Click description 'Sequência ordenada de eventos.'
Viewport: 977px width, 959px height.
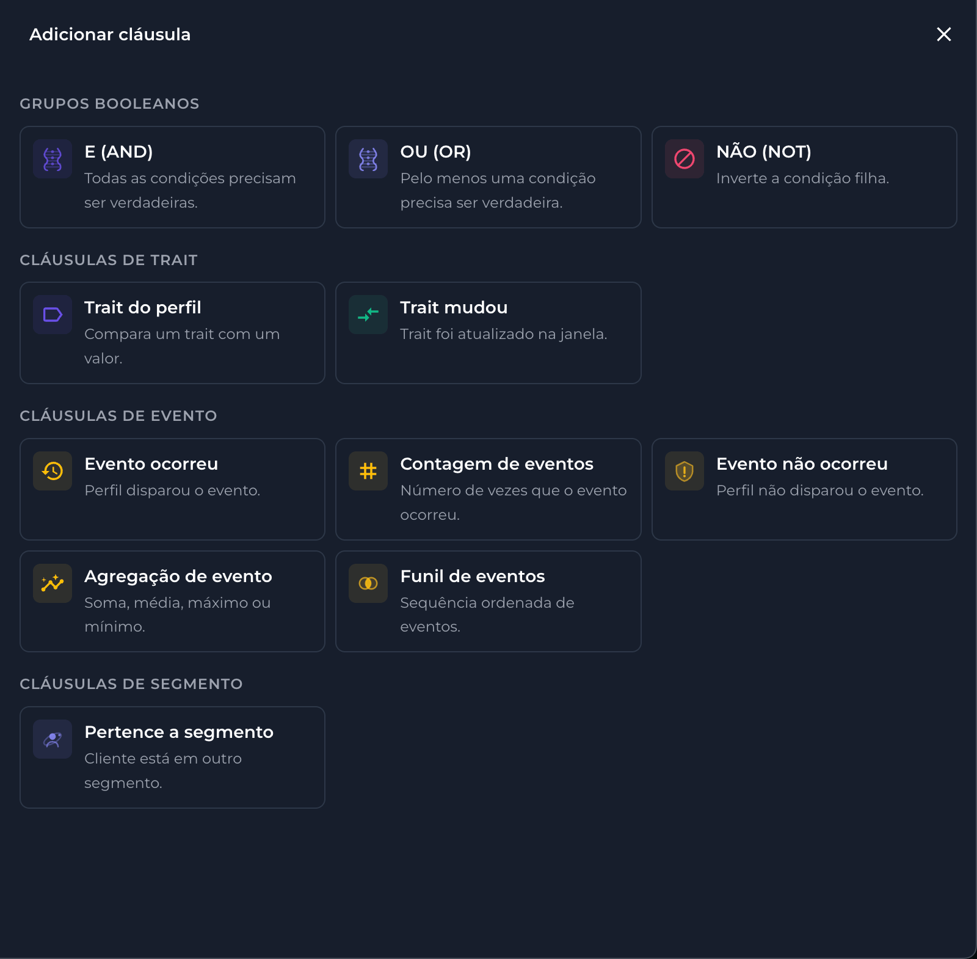pyautogui.click(x=487, y=614)
